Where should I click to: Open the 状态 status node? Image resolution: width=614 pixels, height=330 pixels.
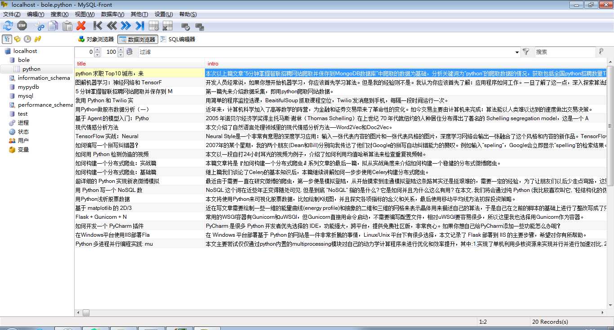tap(23, 132)
